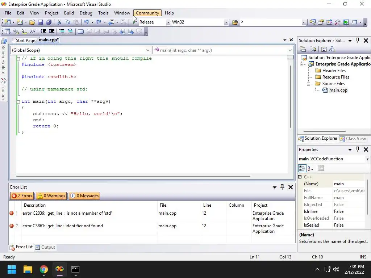Collapse the Source Files folder node
The height and width of the screenshot is (278, 371).
tap(308, 84)
